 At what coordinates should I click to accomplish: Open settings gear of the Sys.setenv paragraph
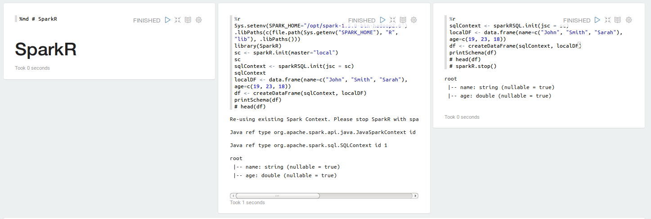[414, 20]
